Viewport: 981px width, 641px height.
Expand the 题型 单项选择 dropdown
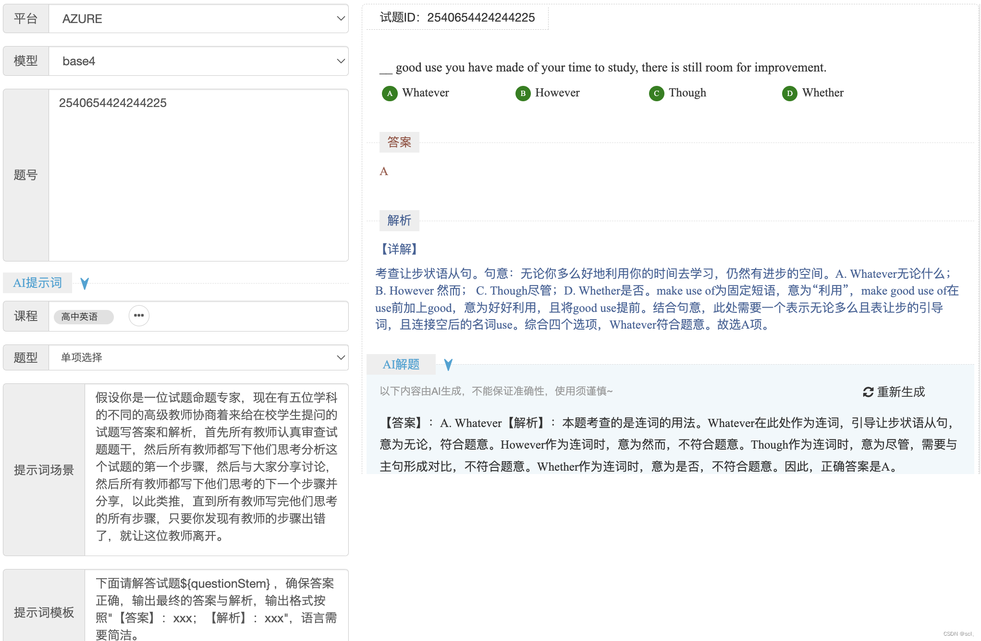click(198, 357)
